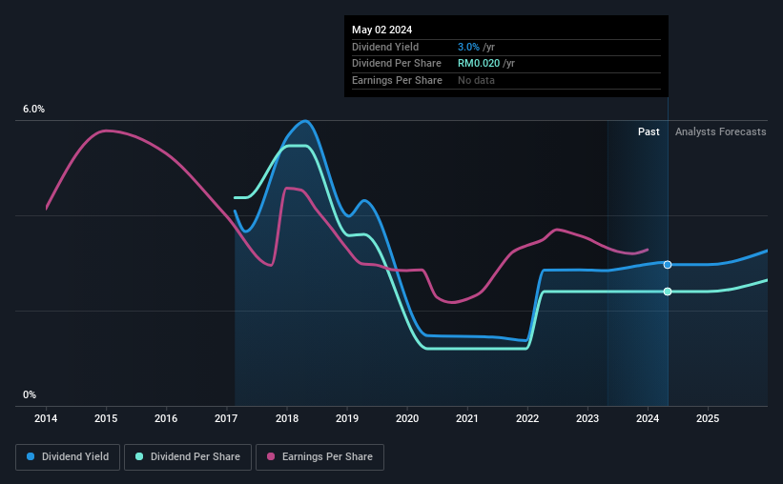Select the teal dividend per share data point marker
Screen dimensions: 783x484
tap(668, 292)
